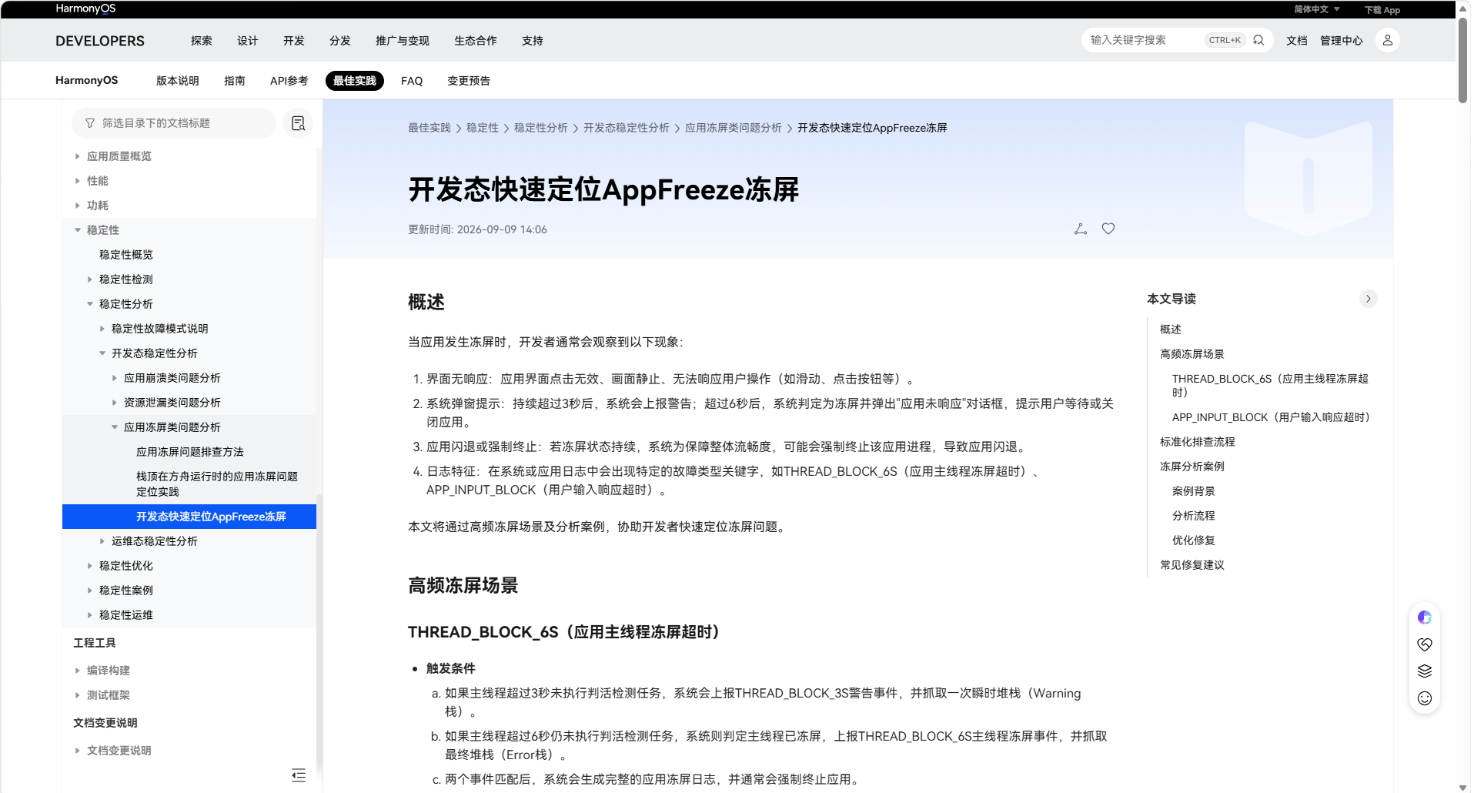Expand 稳定性故障模式说明 node
The height and width of the screenshot is (793, 1474).
[102, 329]
